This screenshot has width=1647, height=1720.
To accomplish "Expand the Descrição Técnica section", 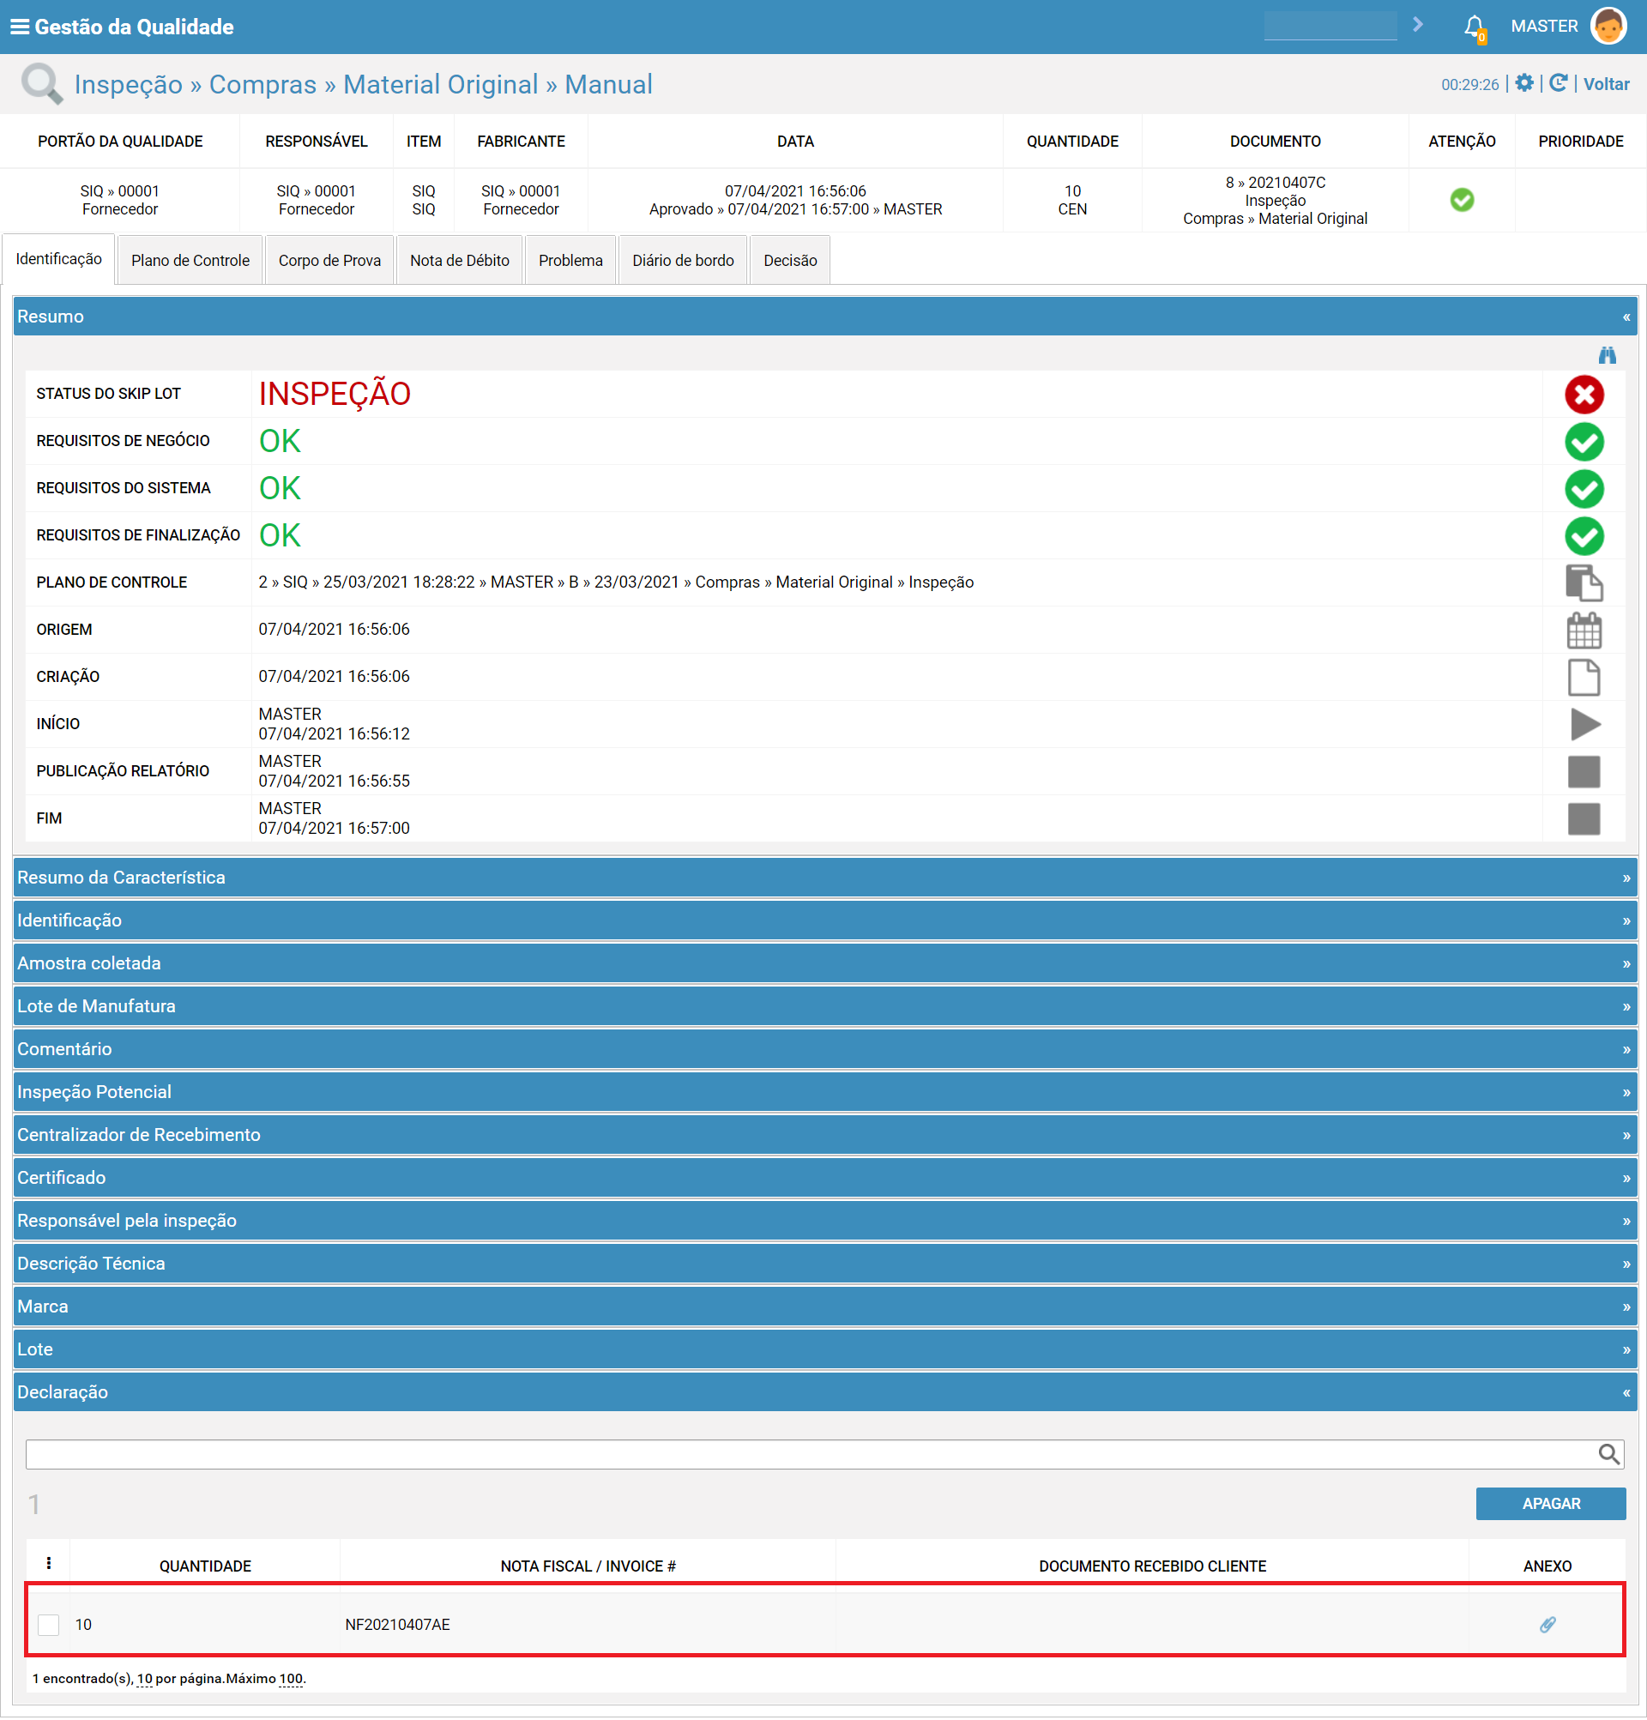I will point(825,1264).
